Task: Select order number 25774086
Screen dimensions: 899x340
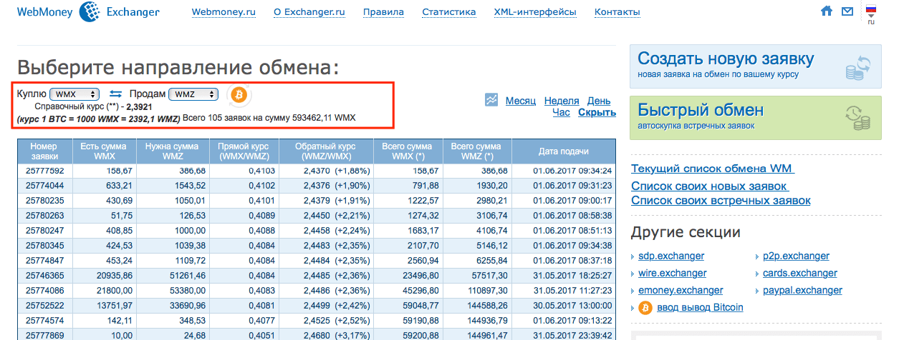Action: (x=44, y=290)
